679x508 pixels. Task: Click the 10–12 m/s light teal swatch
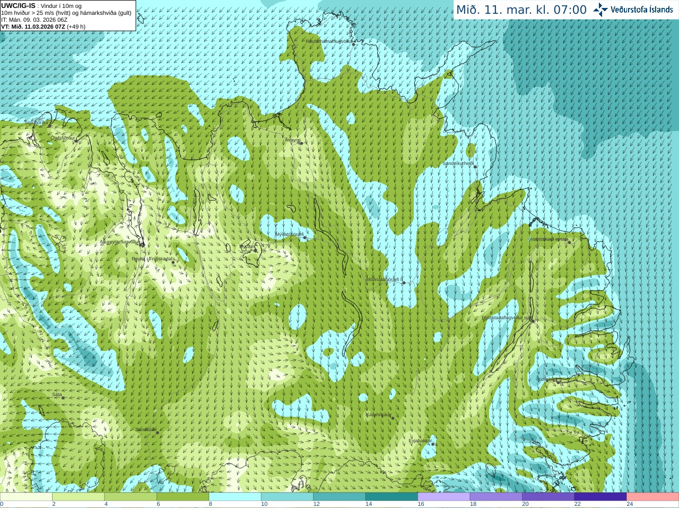click(x=288, y=497)
